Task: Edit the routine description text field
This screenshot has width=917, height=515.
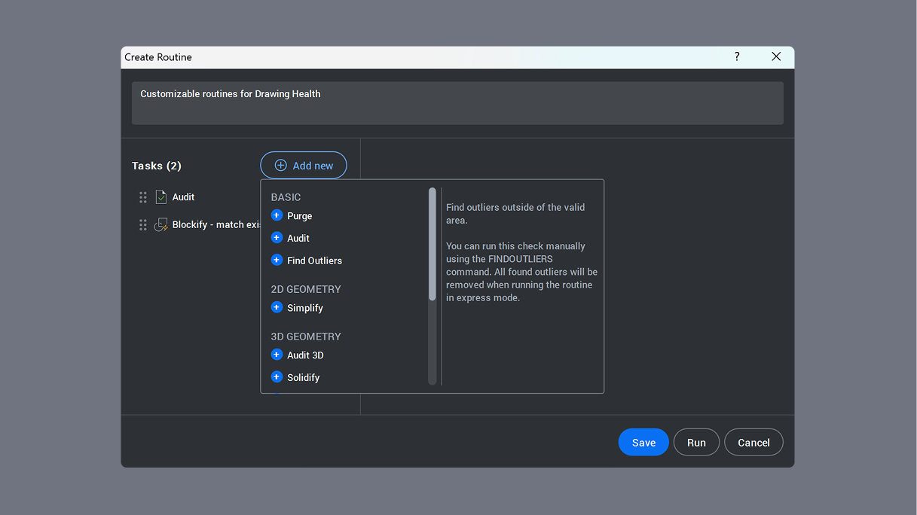Action: 457,103
